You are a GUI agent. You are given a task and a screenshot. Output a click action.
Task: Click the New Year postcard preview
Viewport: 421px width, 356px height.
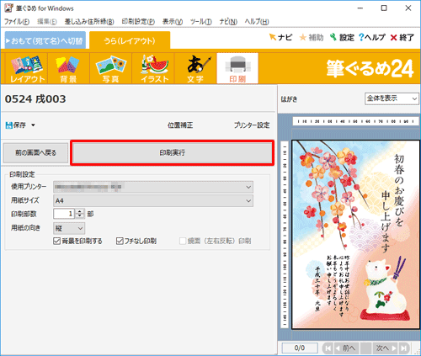point(355,234)
